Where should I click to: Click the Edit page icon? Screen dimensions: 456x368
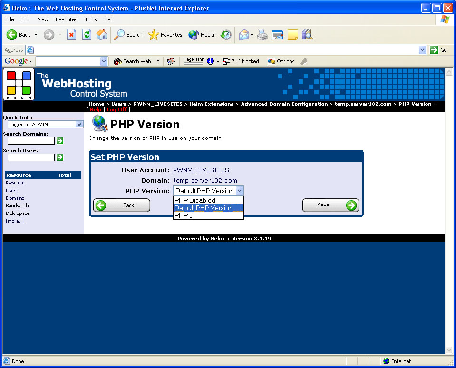click(277, 35)
